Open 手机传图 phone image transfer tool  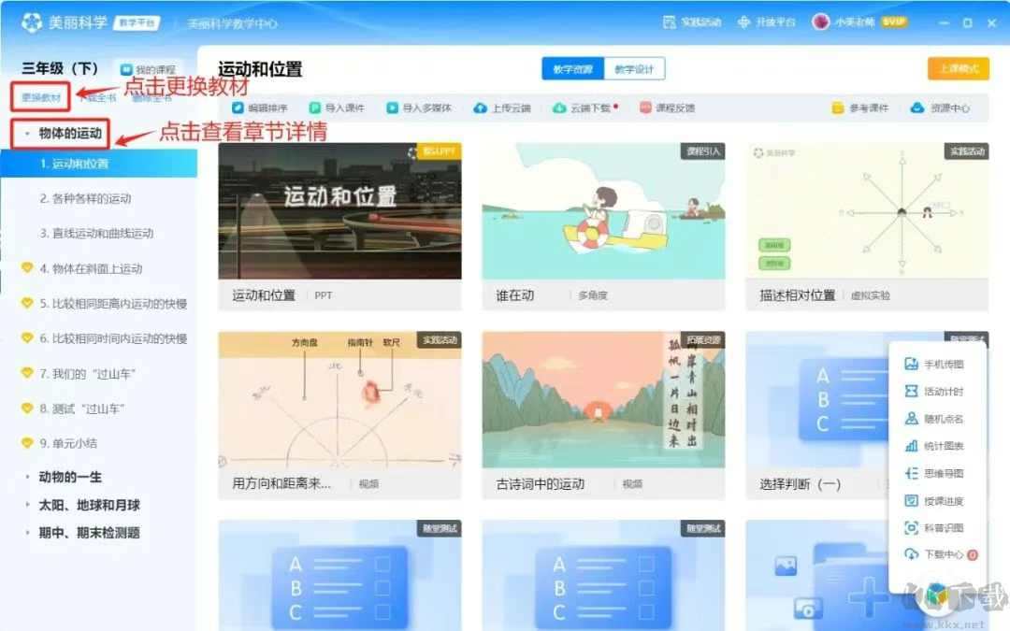(x=934, y=365)
